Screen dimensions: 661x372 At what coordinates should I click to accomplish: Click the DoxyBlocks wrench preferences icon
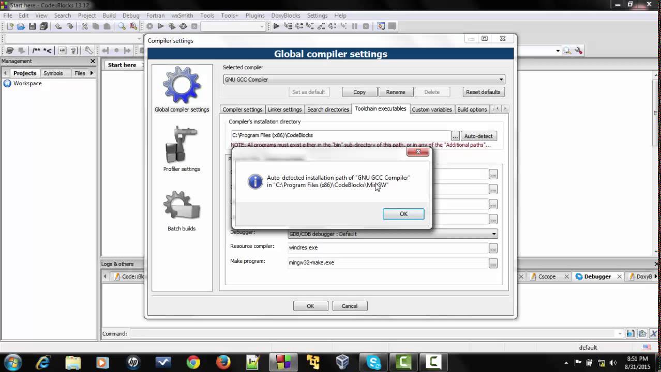point(88,50)
